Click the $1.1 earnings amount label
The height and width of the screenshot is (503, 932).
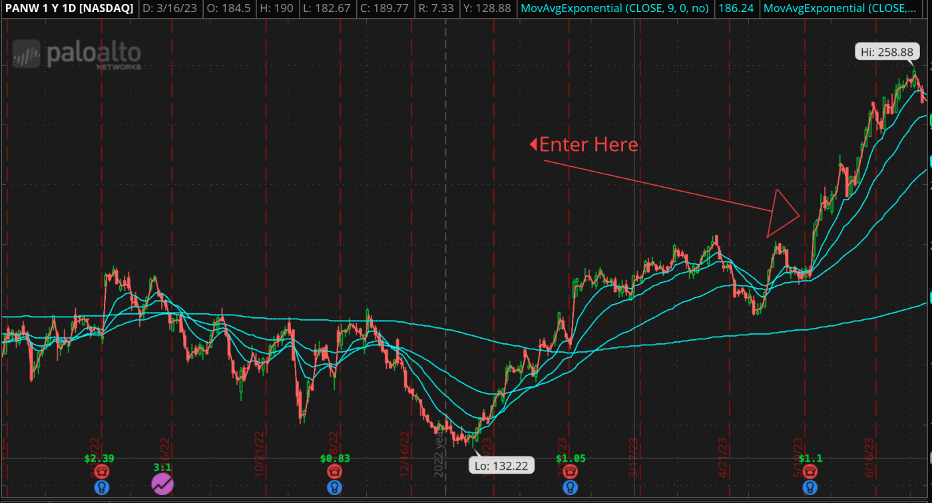(x=810, y=458)
